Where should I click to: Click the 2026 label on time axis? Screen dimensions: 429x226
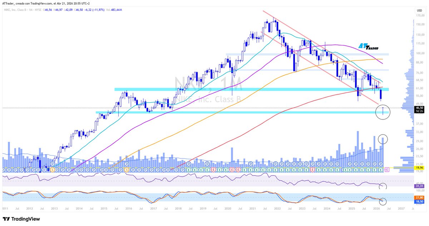(x=376, y=208)
